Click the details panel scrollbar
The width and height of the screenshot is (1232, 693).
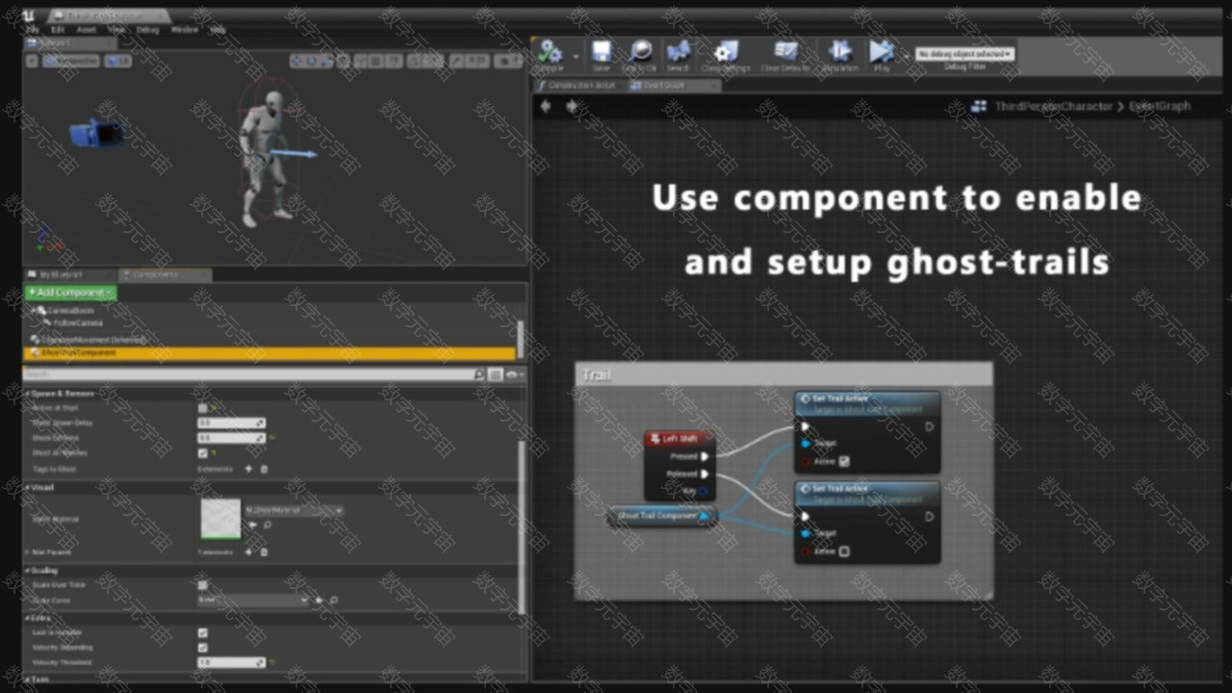(x=521, y=527)
